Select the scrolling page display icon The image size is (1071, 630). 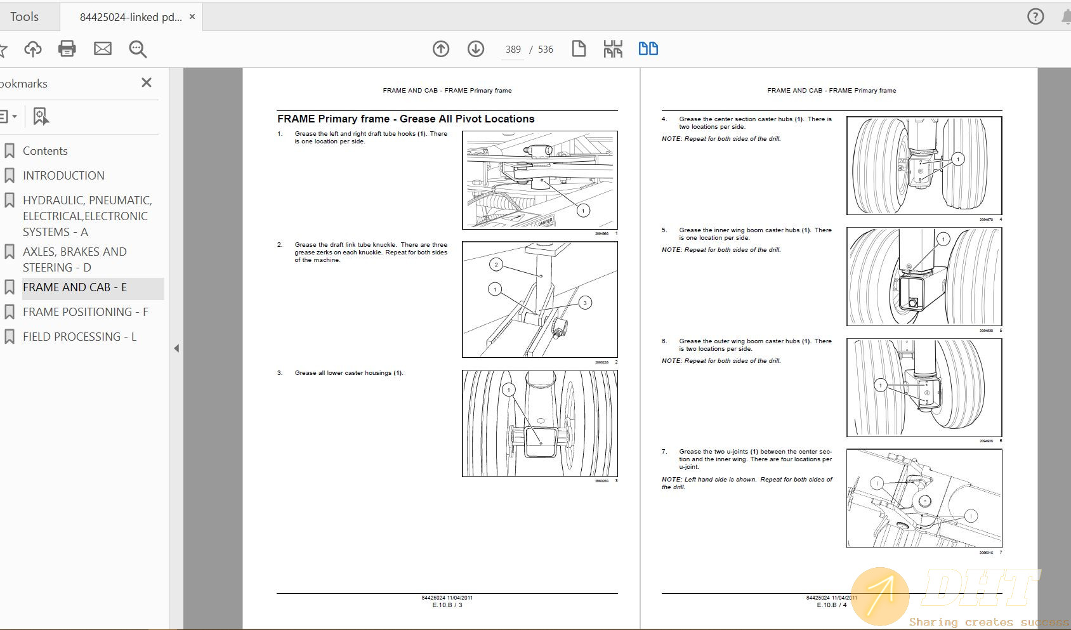(613, 49)
